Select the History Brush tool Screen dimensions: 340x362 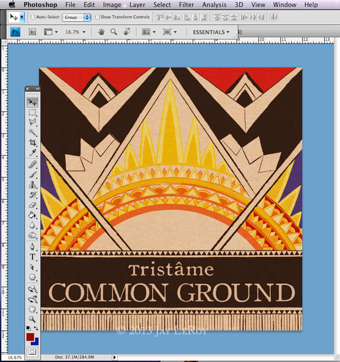(32, 195)
